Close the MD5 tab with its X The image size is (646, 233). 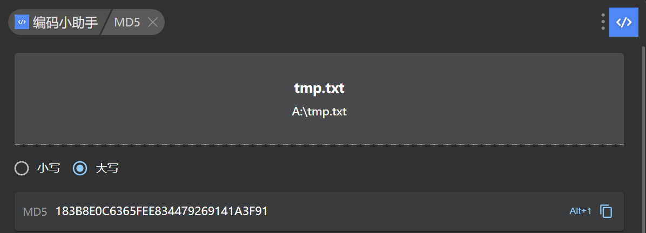pyautogui.click(x=153, y=22)
